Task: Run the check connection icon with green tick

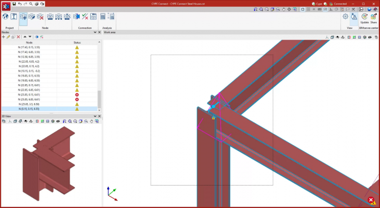Action: coord(85,17)
